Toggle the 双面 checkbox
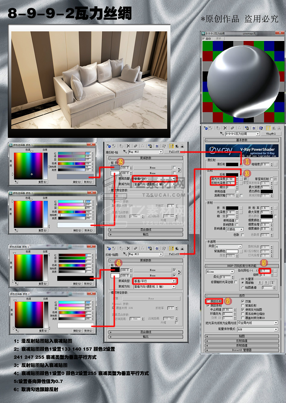286x403 pixels. pyautogui.click(x=243, y=301)
